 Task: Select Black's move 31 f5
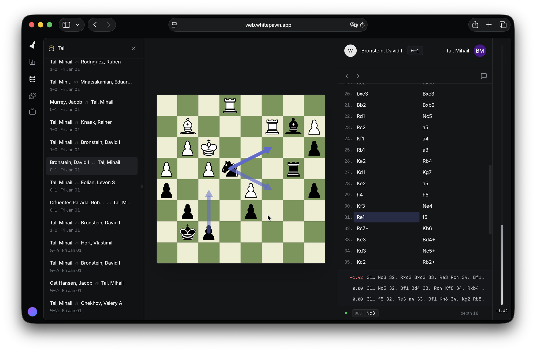tap(425, 217)
